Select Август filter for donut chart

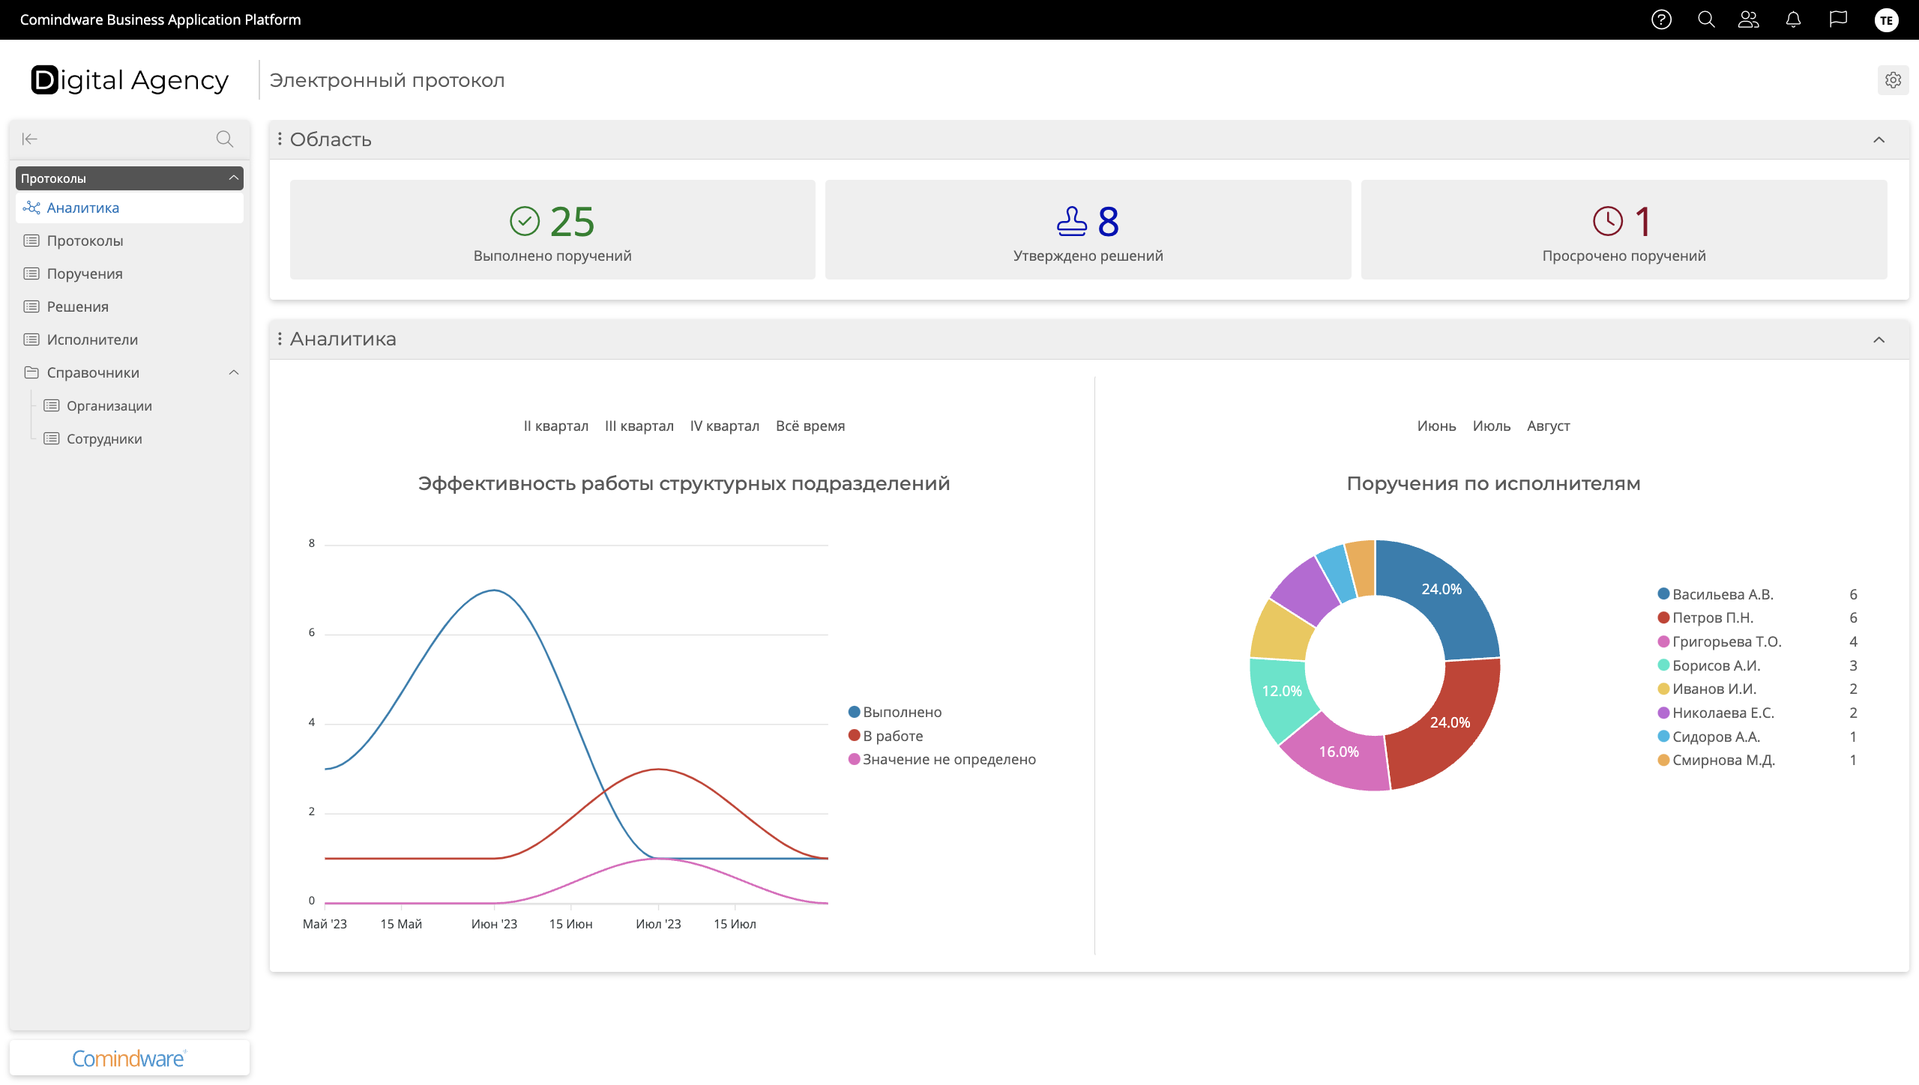1549,426
